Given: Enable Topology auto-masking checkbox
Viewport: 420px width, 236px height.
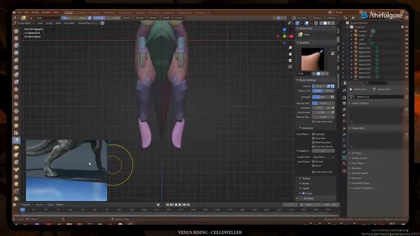Looking at the screenshot, I should point(313,134).
